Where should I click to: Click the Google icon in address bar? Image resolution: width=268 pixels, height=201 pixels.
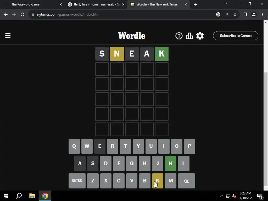click(218, 15)
